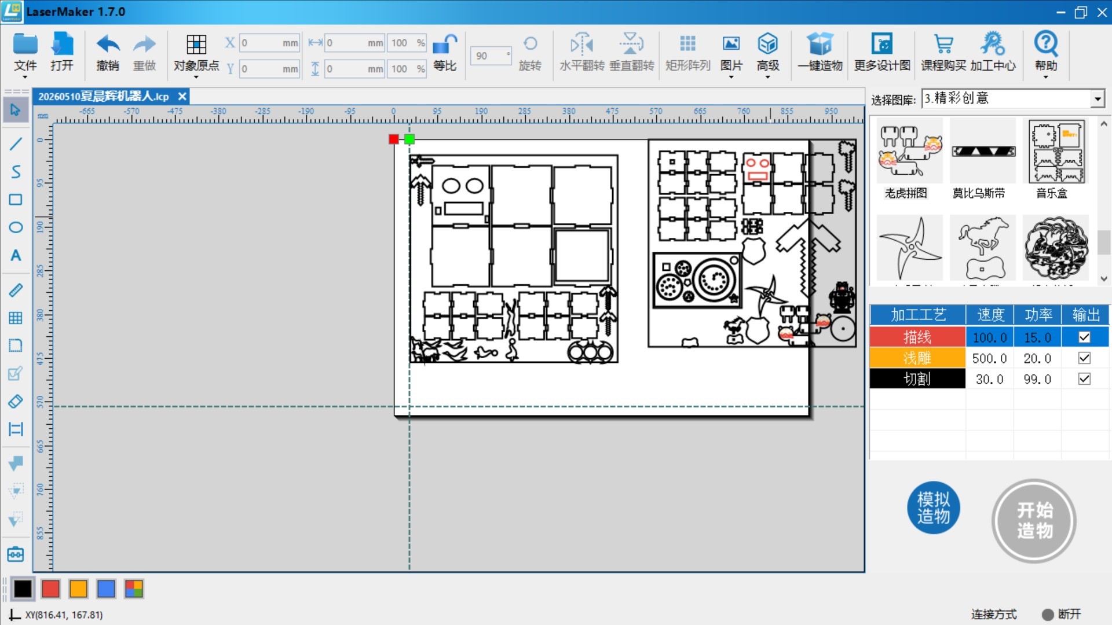Click the X position input field
Viewport: 1112px width, 625px height.
269,43
